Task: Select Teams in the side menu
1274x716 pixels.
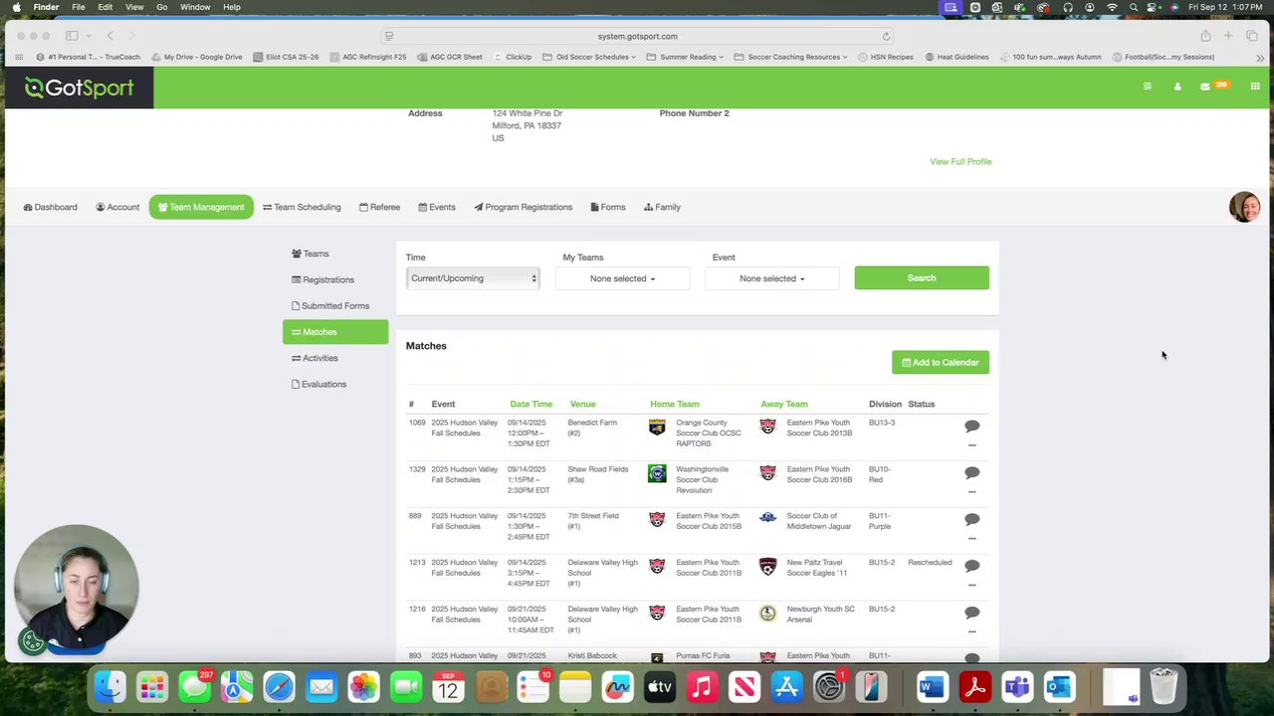Action: click(x=335, y=254)
